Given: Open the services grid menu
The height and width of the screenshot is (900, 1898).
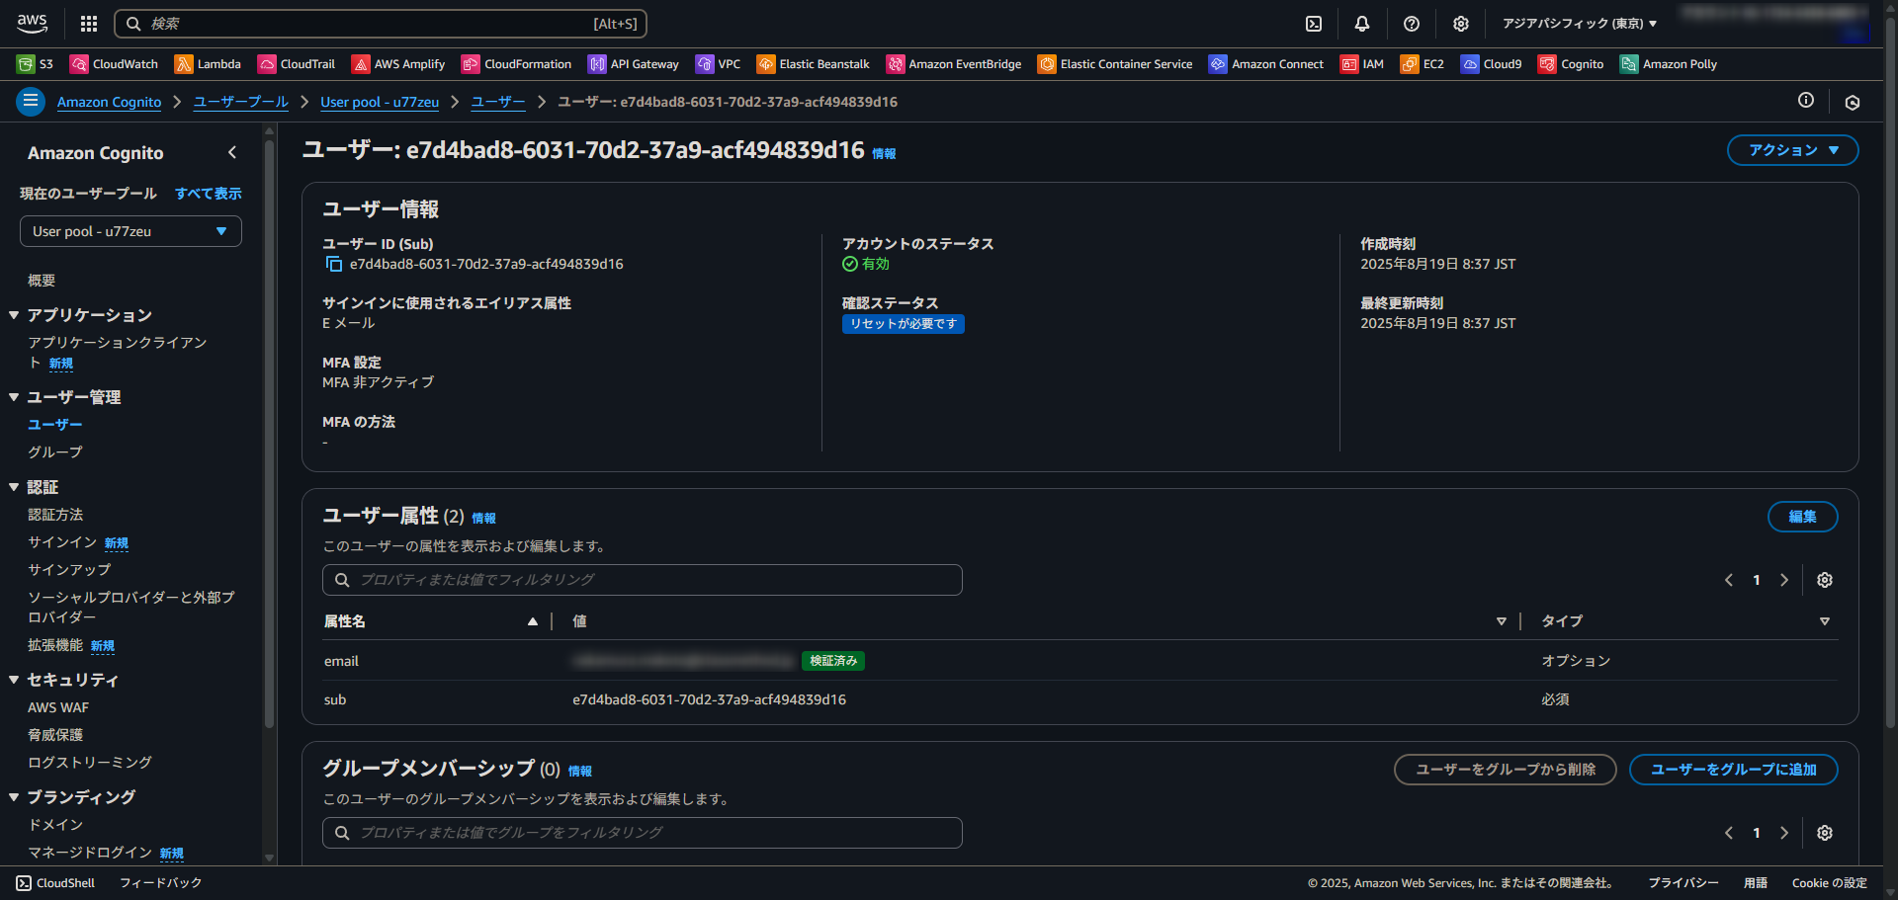Looking at the screenshot, I should [89, 24].
